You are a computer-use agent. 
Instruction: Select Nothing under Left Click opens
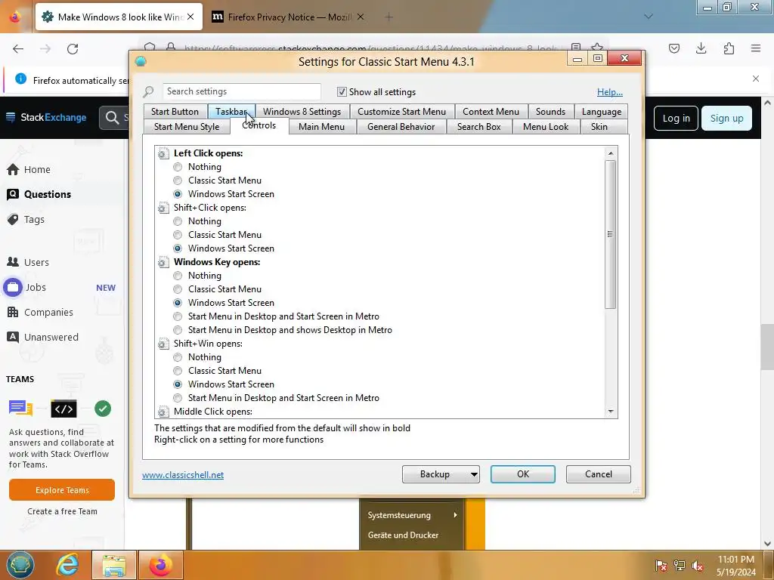click(x=178, y=167)
